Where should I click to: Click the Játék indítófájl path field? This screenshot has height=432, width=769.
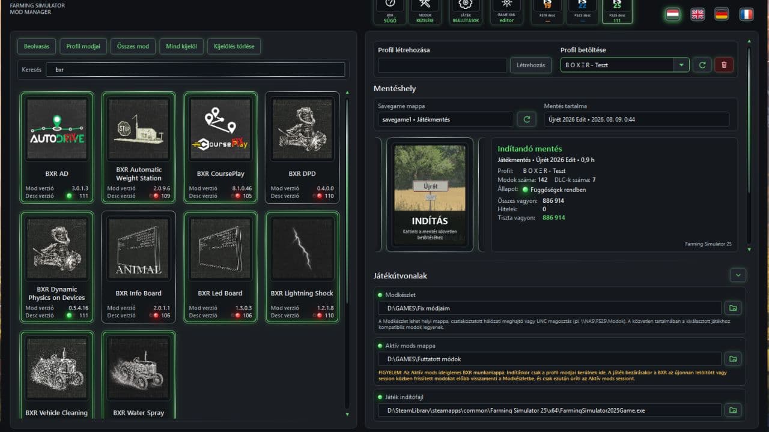click(x=549, y=410)
